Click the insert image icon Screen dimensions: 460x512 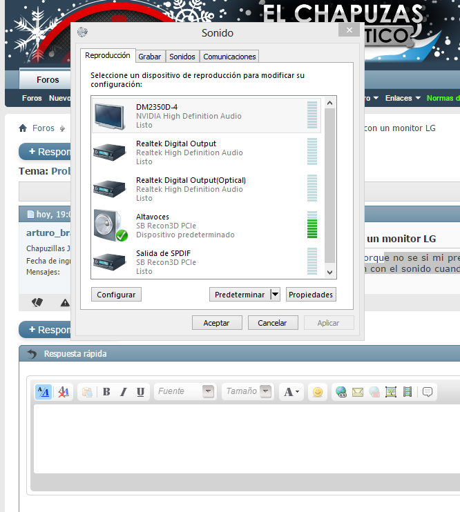pos(391,391)
